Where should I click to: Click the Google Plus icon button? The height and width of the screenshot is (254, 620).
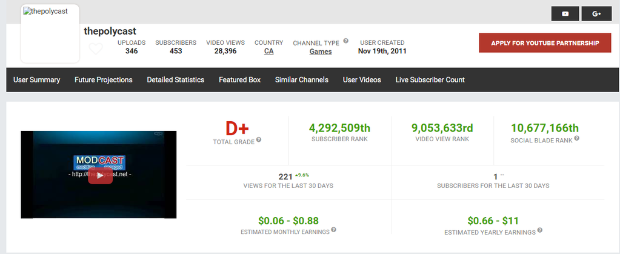pos(596,14)
